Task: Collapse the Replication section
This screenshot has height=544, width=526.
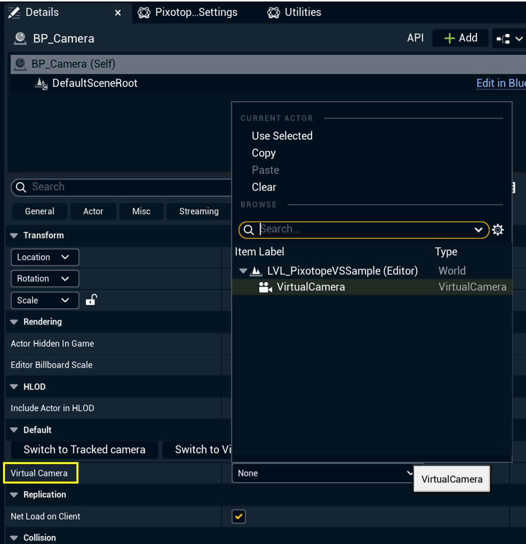Action: (x=14, y=495)
